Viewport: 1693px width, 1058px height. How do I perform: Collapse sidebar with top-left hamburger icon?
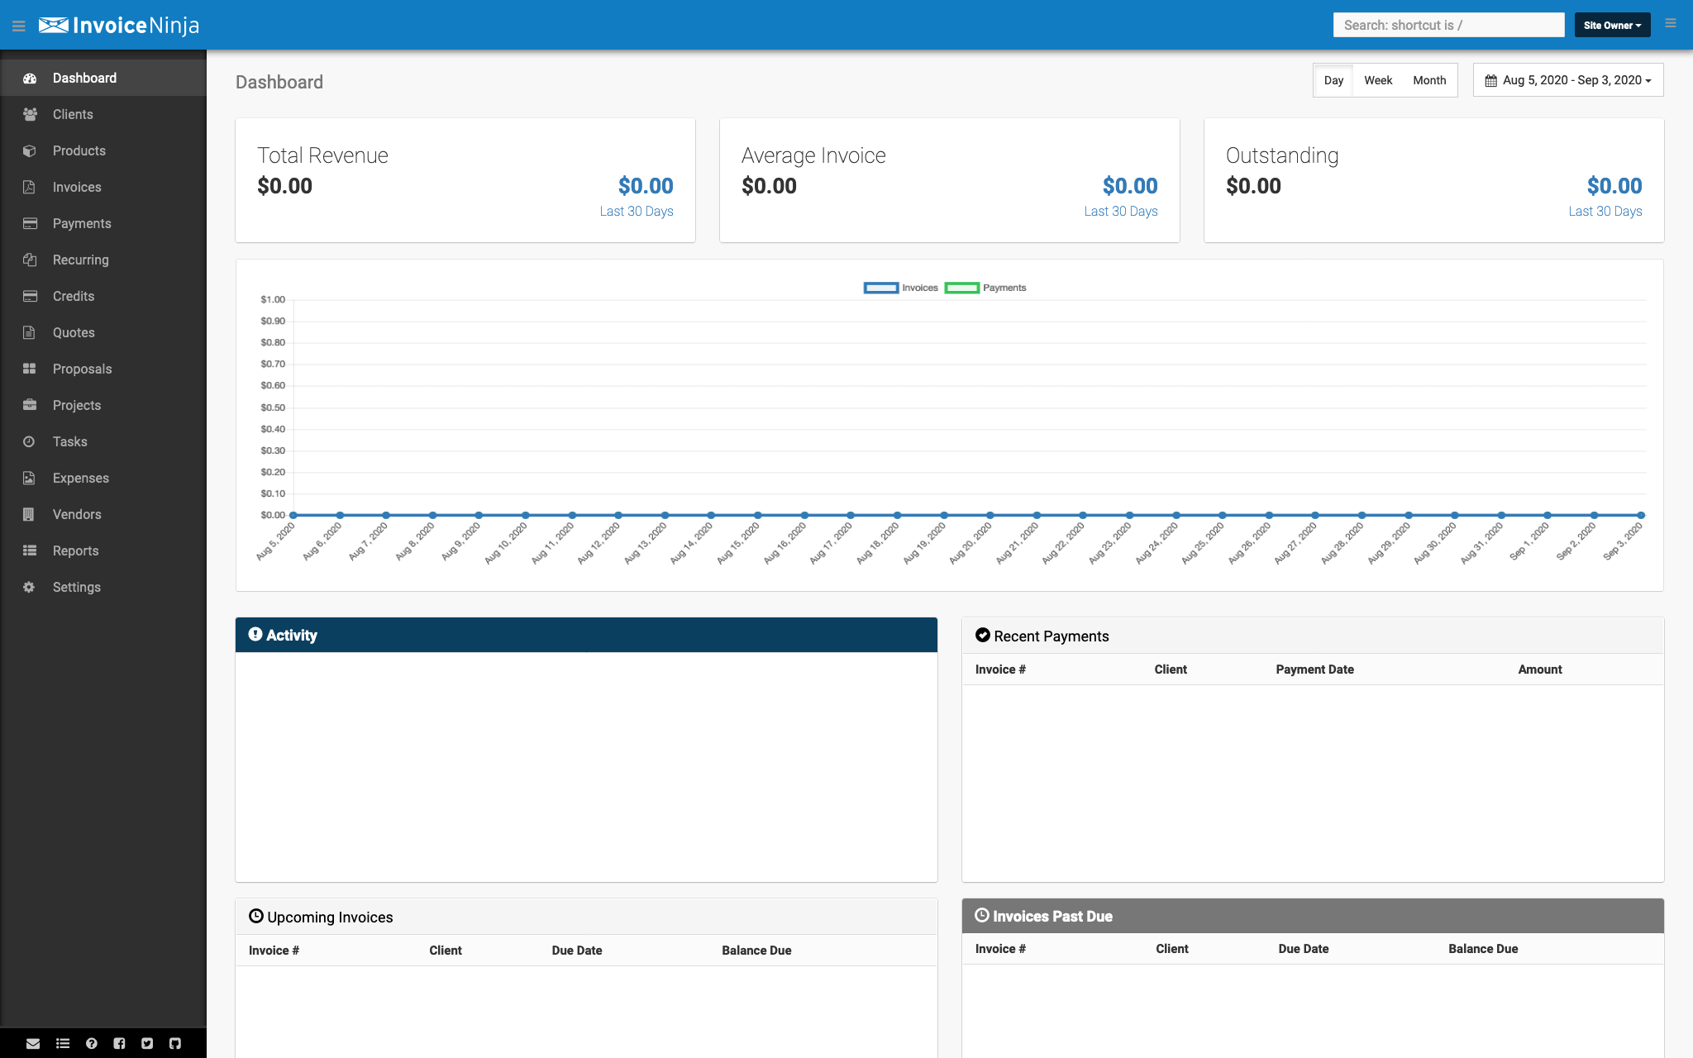(x=19, y=26)
